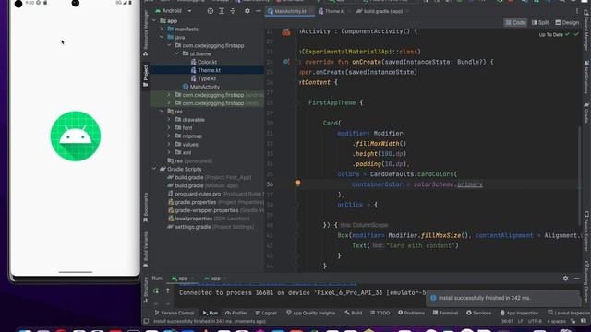Expand the values folder
This screenshot has height=332, width=591.
tap(169, 145)
